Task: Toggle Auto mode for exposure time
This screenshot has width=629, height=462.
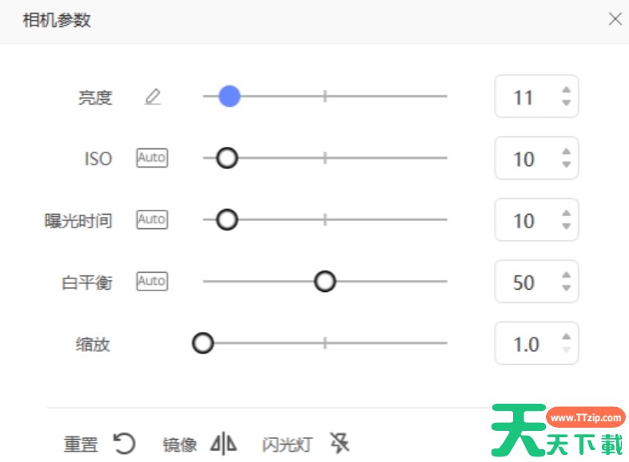Action: (152, 219)
